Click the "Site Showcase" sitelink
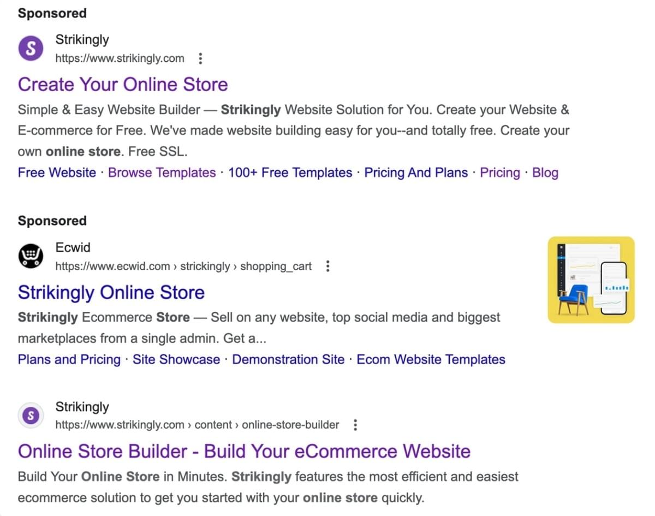Image resolution: width=655 pixels, height=516 pixels. pyautogui.click(x=176, y=359)
